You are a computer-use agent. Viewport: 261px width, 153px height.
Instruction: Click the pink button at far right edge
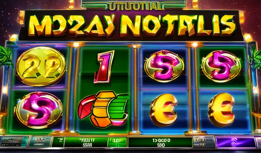258,143
